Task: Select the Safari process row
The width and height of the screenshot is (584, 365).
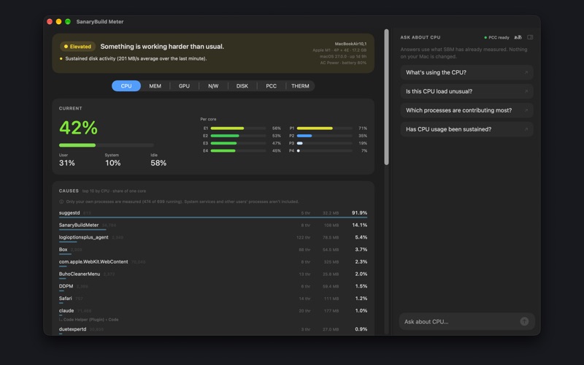Action: (213, 299)
